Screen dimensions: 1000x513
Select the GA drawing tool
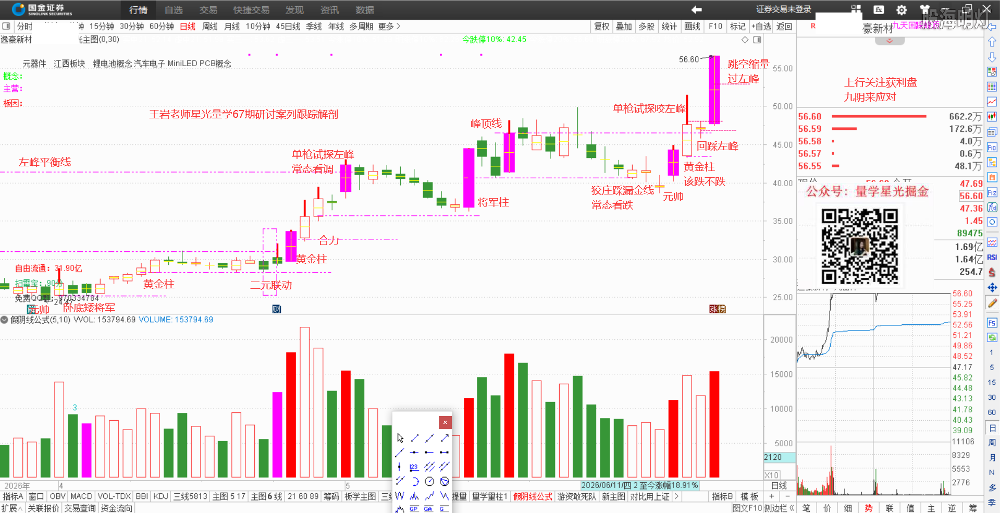tap(429, 508)
